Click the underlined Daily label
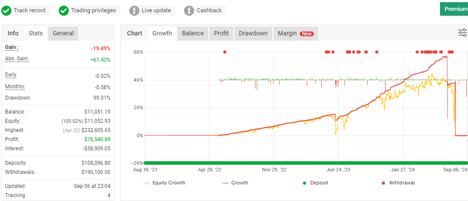This screenshot has width=468, height=201. [11, 75]
